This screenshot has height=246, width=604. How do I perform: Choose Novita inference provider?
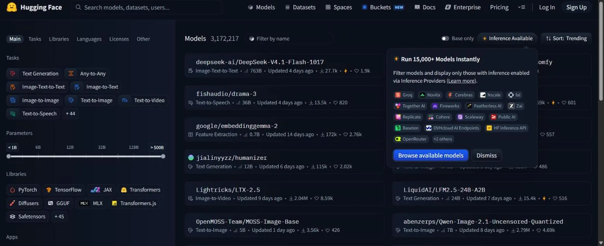click(x=430, y=95)
